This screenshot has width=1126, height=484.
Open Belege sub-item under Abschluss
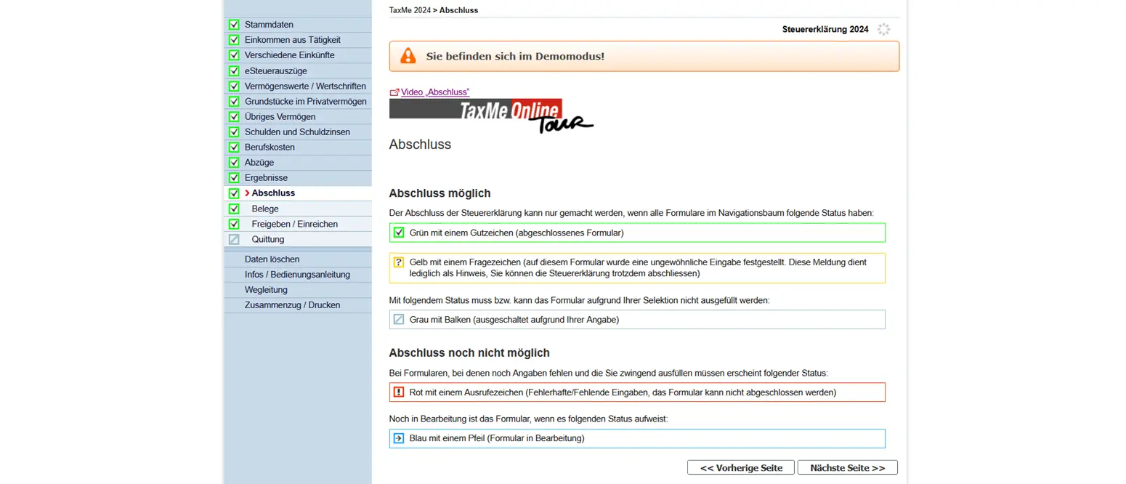pos(265,209)
